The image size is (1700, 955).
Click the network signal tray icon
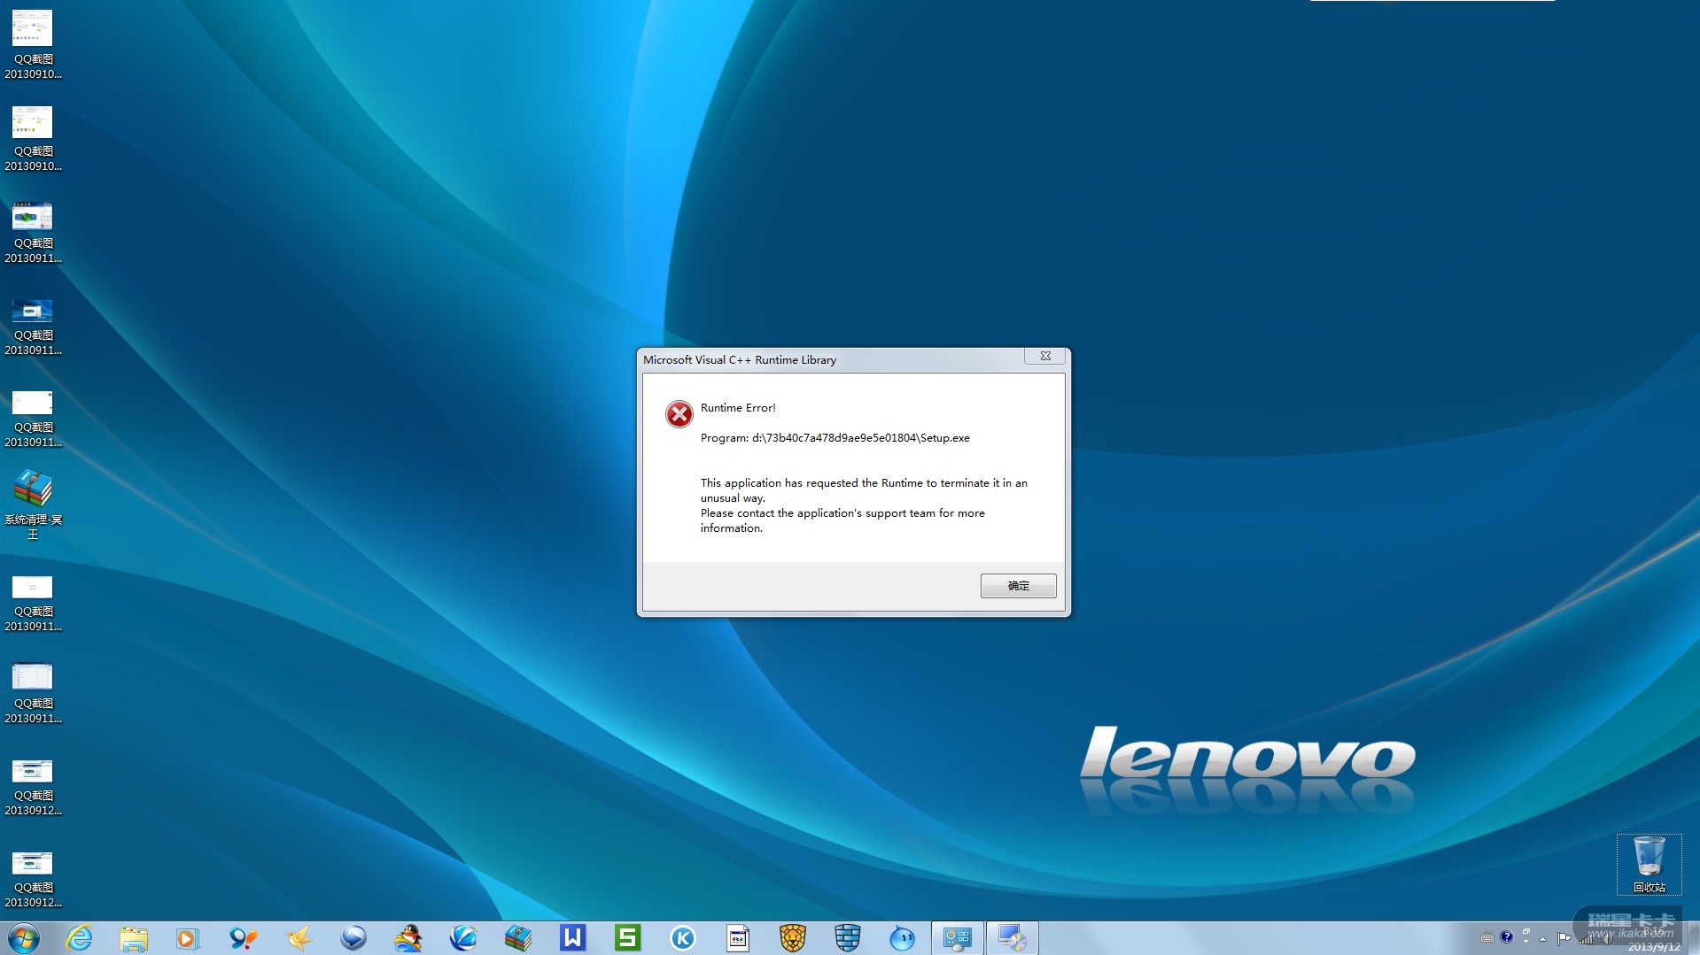click(1586, 939)
